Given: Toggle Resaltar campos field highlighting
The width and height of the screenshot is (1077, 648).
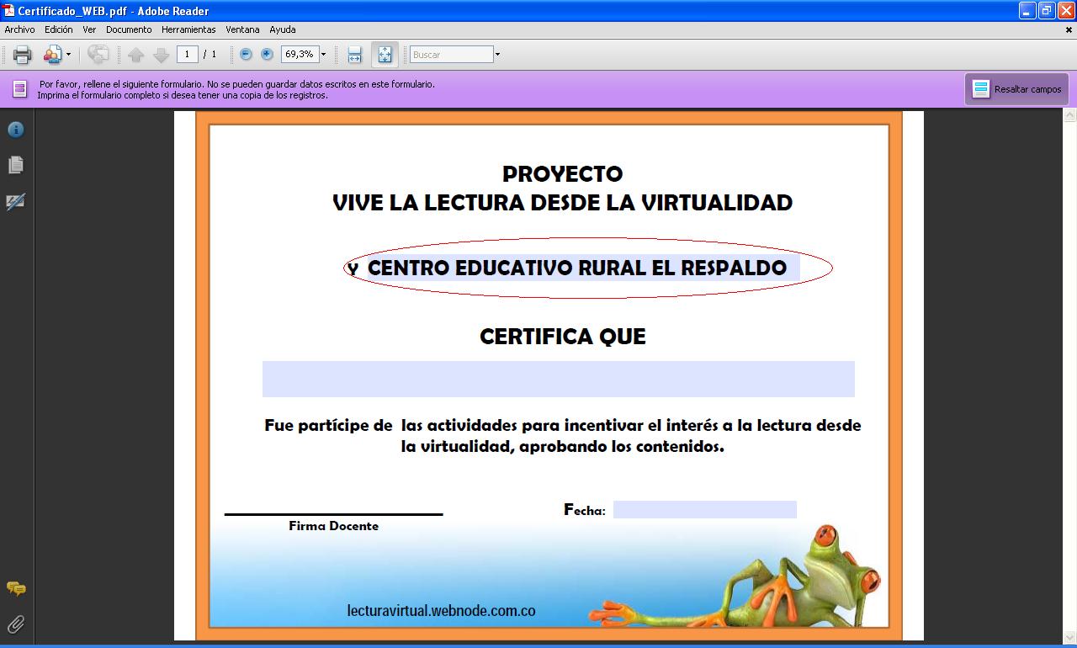Looking at the screenshot, I should [x=1016, y=89].
